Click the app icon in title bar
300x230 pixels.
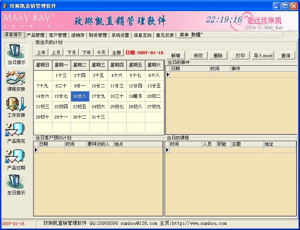coord(5,6)
